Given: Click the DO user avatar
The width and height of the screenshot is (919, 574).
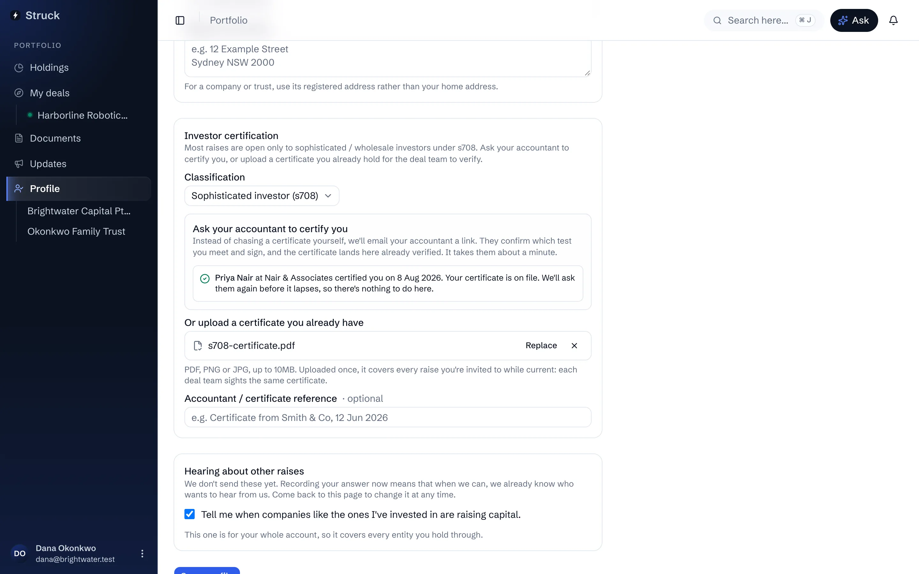Looking at the screenshot, I should 20,554.
